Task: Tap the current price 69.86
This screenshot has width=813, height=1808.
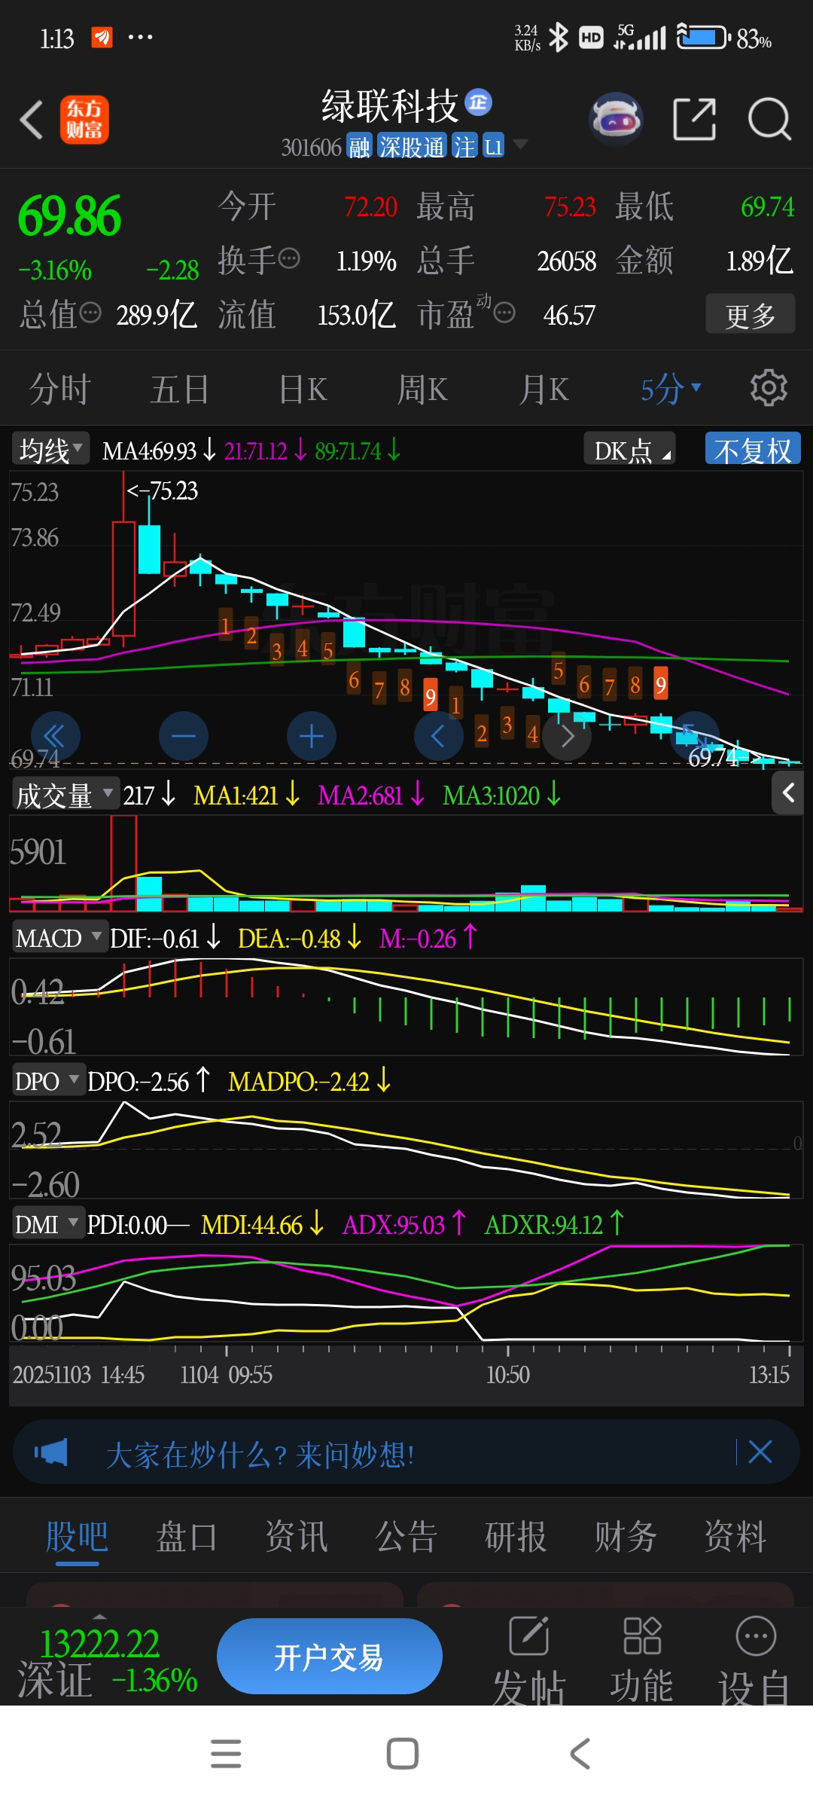Action: click(69, 216)
